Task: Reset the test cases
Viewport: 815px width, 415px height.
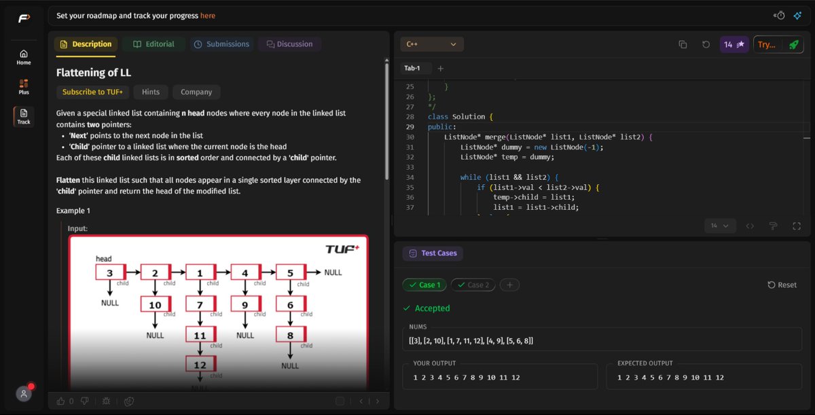Action: pyautogui.click(x=782, y=285)
